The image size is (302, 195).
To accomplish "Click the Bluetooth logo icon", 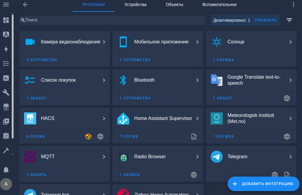I will (123, 80).
